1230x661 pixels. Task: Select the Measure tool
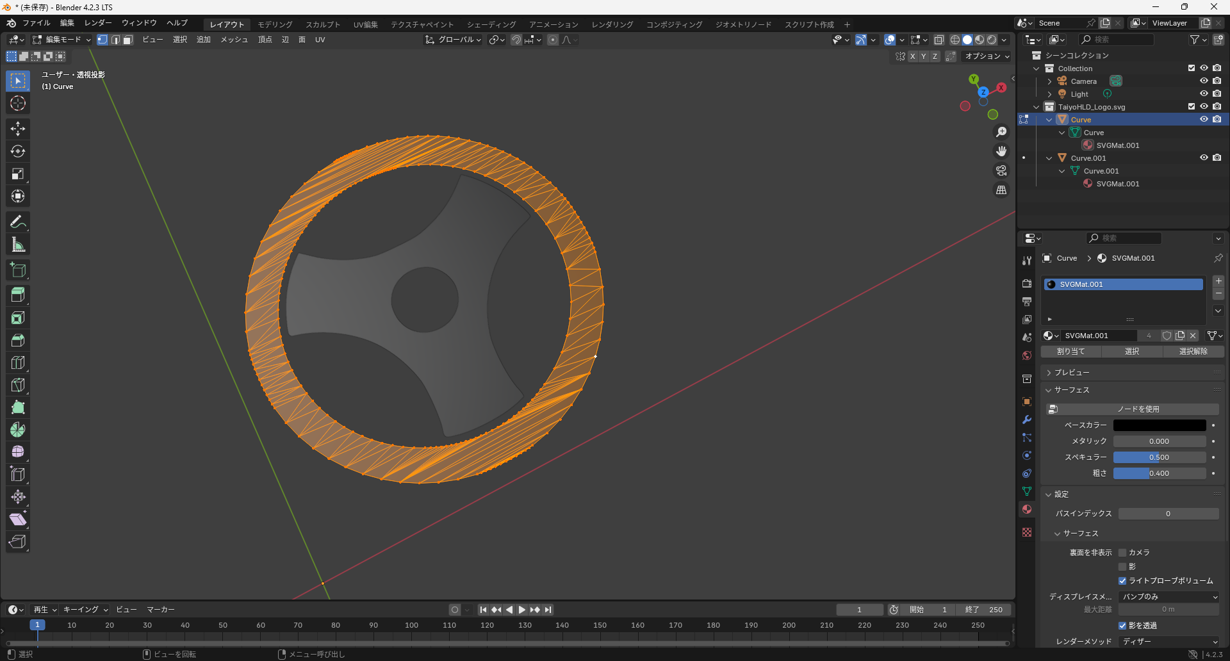click(18, 244)
